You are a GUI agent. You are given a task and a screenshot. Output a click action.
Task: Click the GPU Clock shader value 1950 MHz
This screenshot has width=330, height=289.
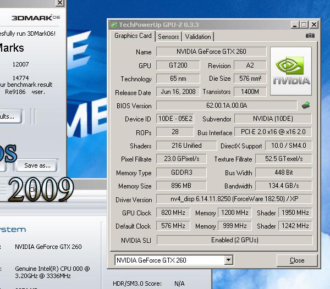(295, 213)
